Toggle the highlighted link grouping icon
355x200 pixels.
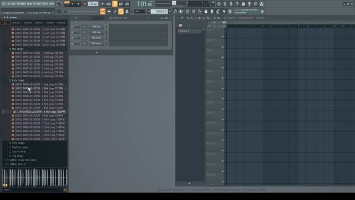coord(121,11)
